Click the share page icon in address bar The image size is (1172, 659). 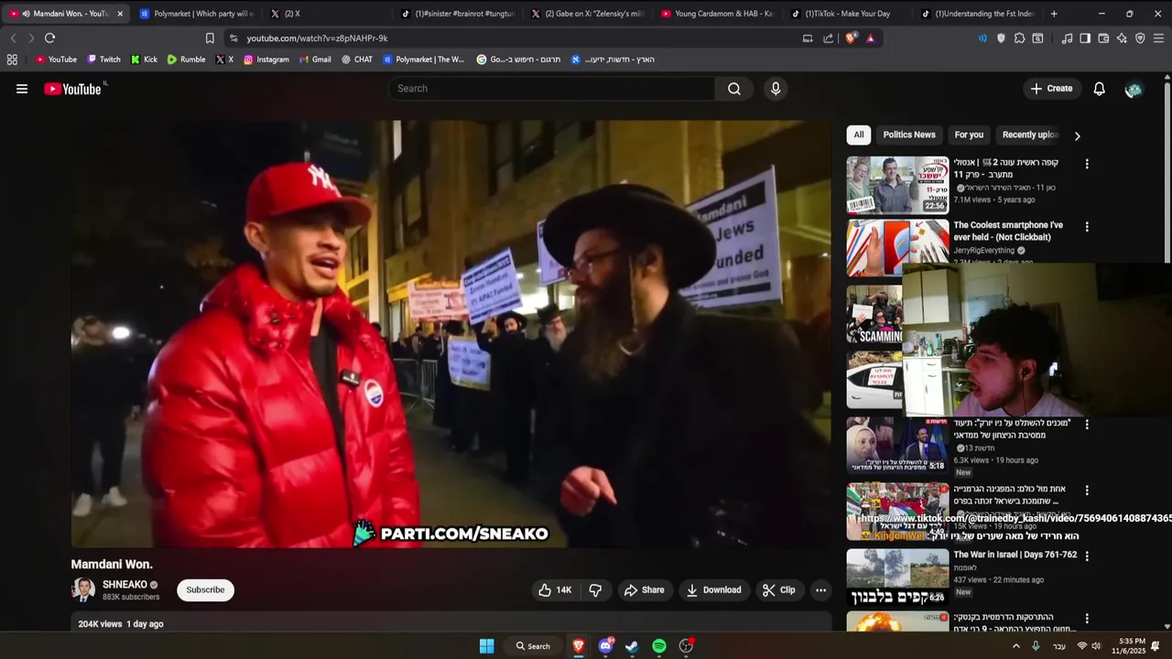coord(829,38)
